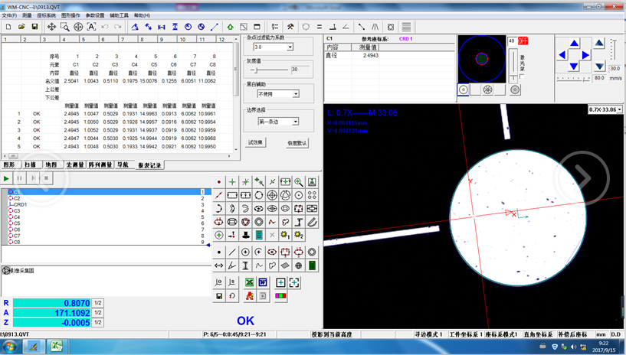Click the 试效果 button
This screenshot has height=355, width=626.
(x=255, y=143)
